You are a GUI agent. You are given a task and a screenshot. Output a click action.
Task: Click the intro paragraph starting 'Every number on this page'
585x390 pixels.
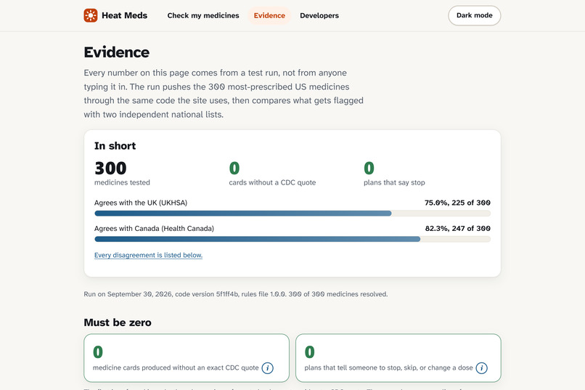(224, 94)
